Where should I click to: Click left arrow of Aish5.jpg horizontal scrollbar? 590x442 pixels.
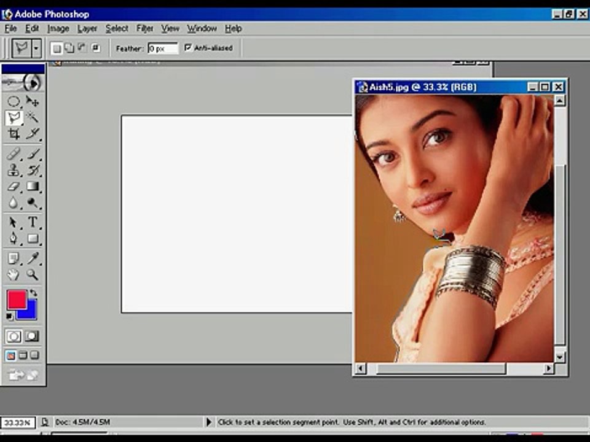(x=361, y=369)
